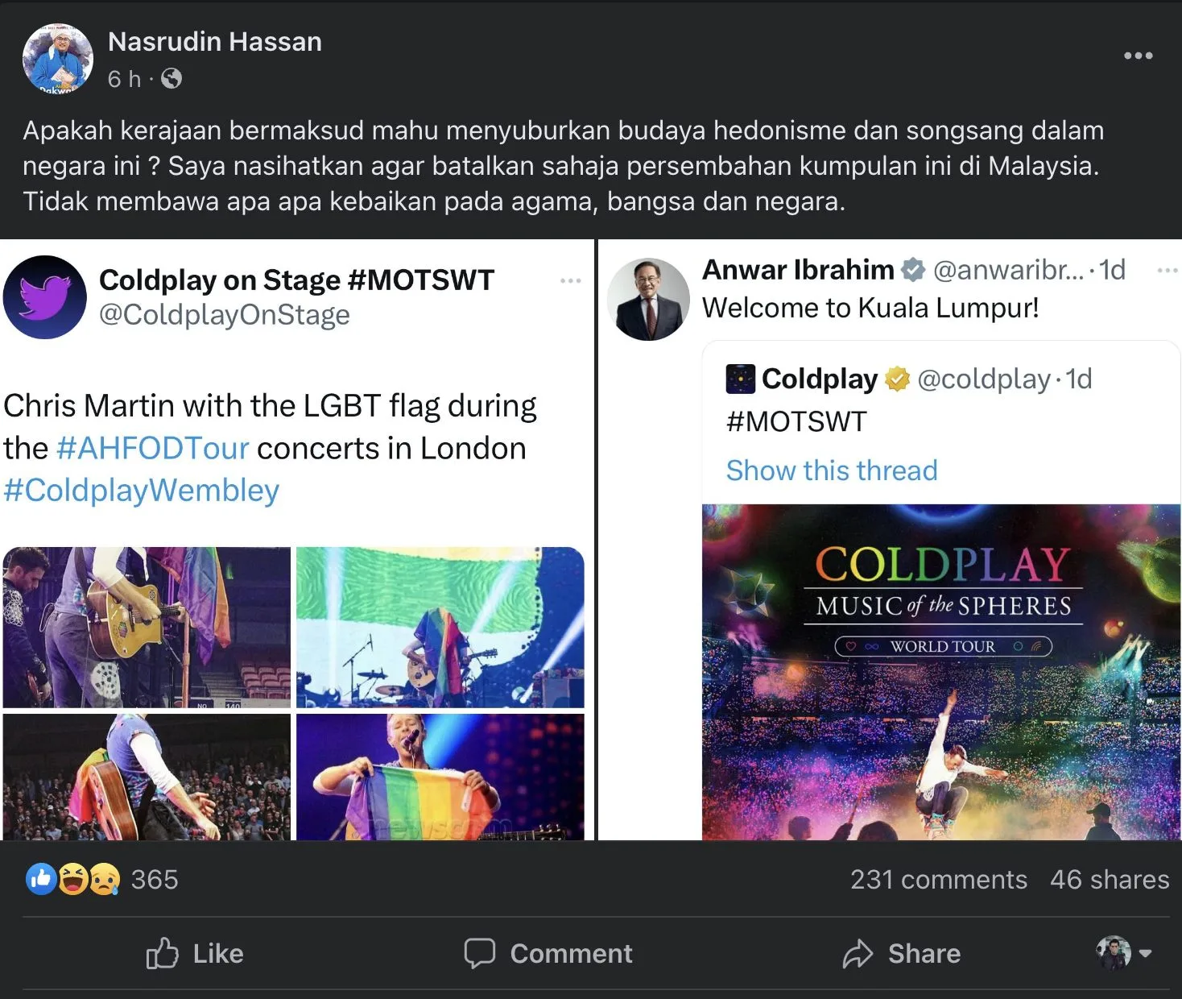View the 46 shares list

pyautogui.click(x=1109, y=879)
